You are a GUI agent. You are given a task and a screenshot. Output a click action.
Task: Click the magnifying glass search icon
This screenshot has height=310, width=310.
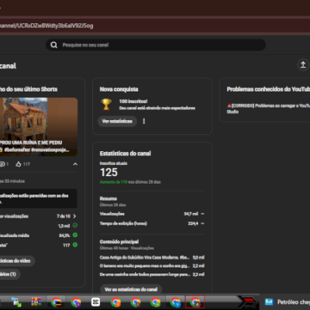pyautogui.click(x=53, y=45)
